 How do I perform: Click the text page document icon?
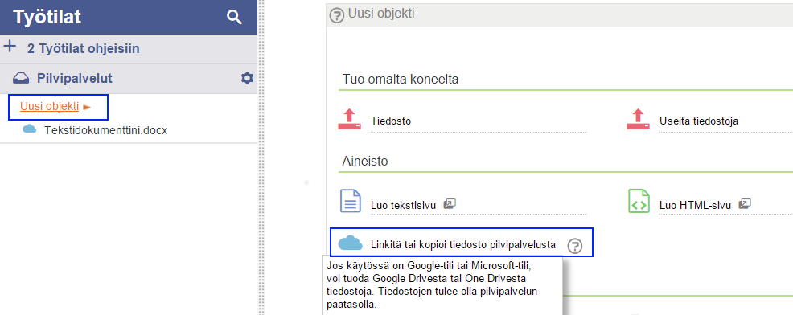(x=350, y=201)
